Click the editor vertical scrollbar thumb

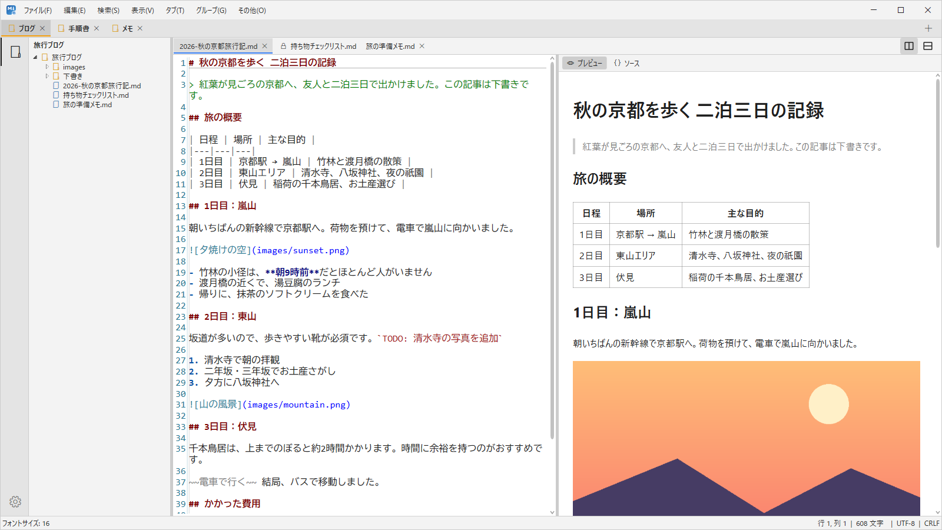(552, 250)
